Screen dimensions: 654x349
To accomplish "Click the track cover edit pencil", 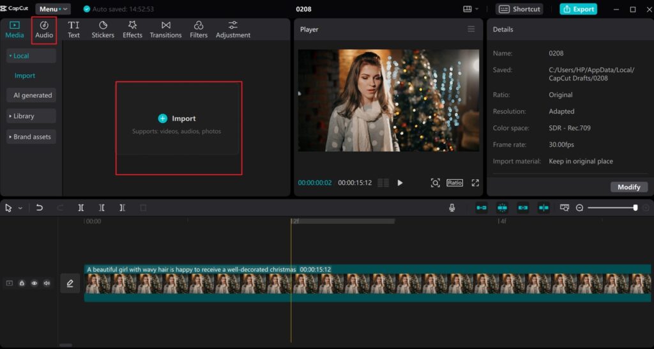I will pos(70,283).
